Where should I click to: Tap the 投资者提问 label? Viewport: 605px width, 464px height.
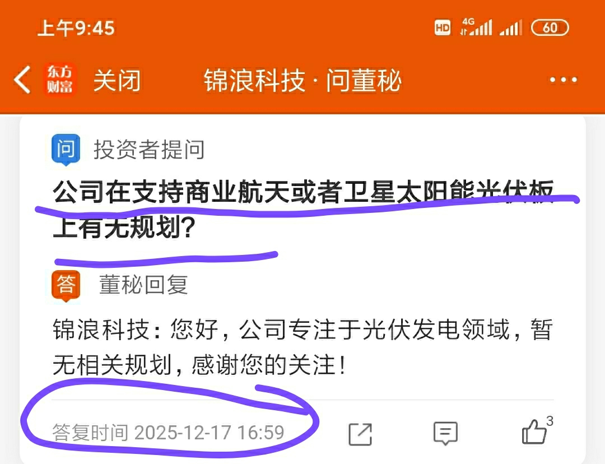[x=150, y=150]
